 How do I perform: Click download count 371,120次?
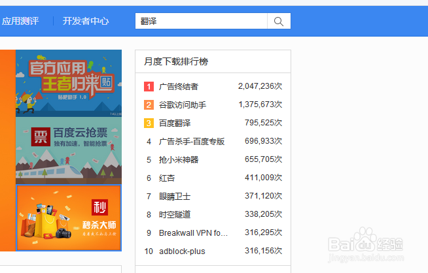[x=263, y=196]
